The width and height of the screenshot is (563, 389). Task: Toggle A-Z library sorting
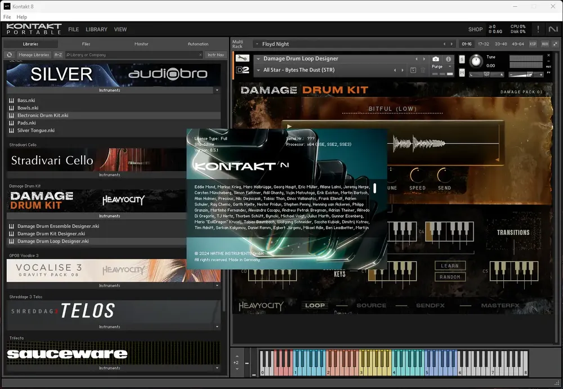(x=58, y=55)
